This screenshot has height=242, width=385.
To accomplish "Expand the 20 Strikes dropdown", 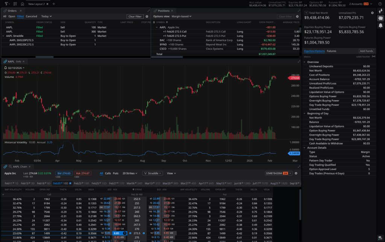I will point(130,174).
